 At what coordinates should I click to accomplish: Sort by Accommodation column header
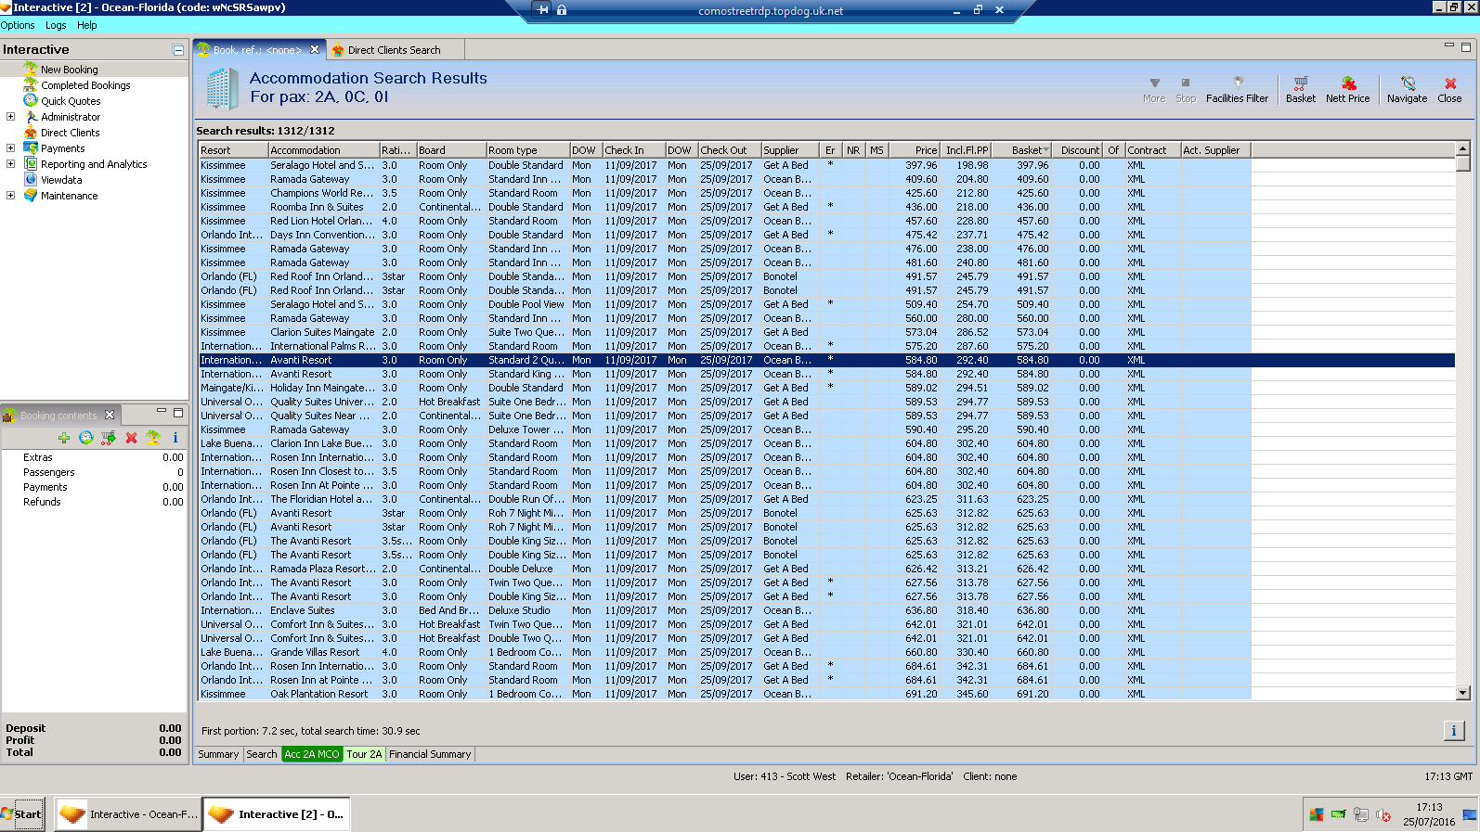pos(324,150)
